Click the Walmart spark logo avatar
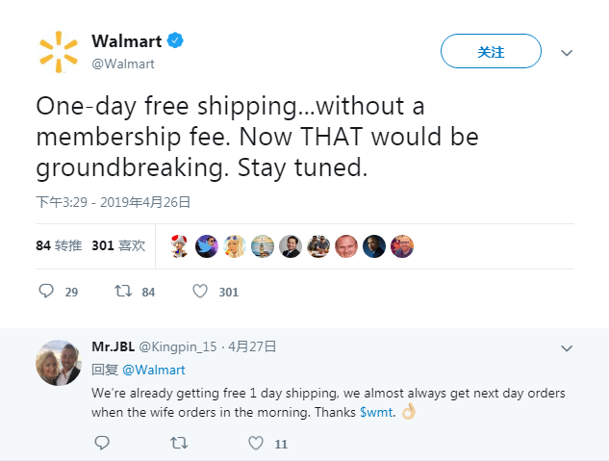 coord(57,51)
